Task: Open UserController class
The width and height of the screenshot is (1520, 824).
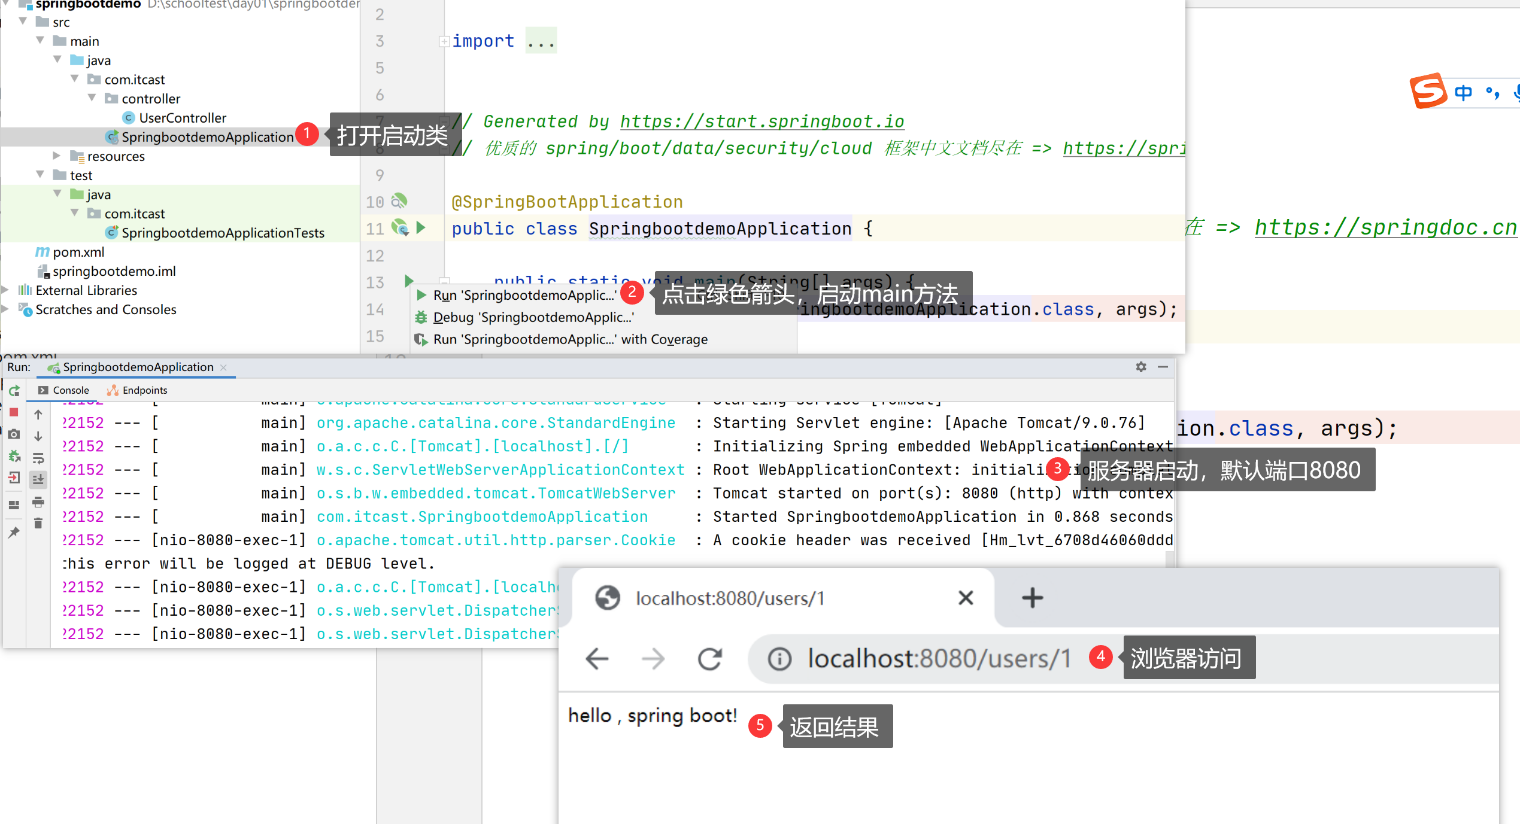Action: click(174, 118)
